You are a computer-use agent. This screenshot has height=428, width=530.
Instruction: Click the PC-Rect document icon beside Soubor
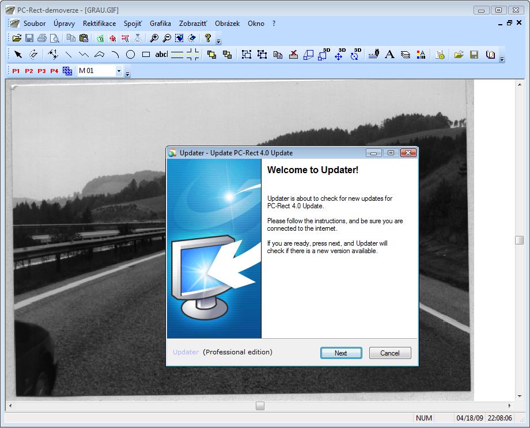(14, 23)
